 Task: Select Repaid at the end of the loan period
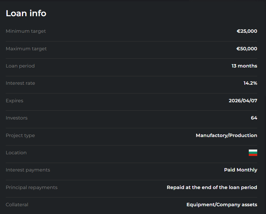click(212, 187)
